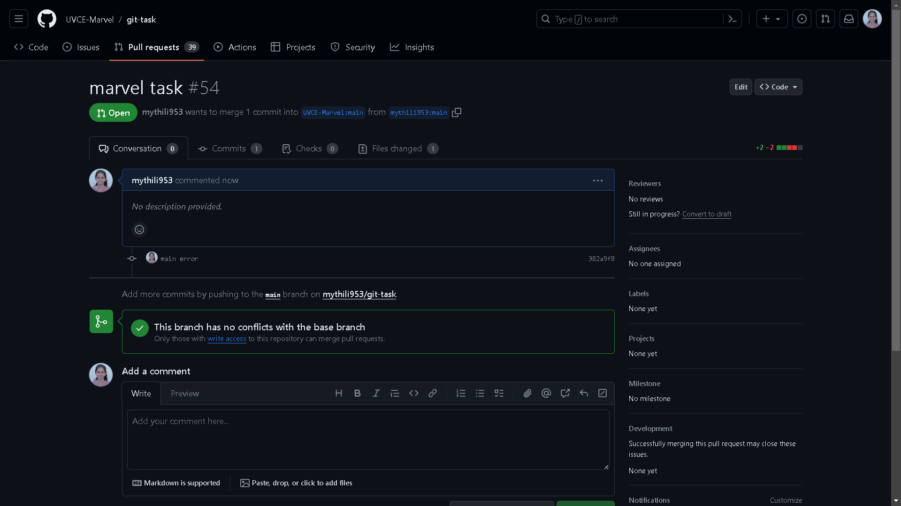Expand the create new plus dropdown
The width and height of the screenshot is (901, 506).
(772, 19)
